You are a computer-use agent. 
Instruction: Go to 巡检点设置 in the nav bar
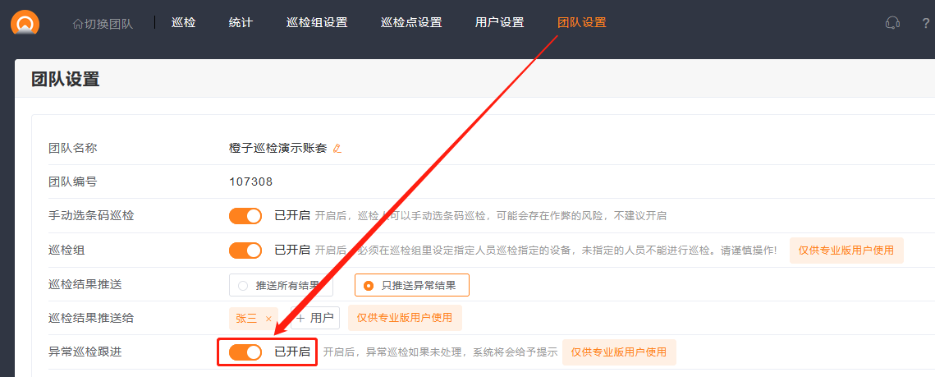[411, 23]
